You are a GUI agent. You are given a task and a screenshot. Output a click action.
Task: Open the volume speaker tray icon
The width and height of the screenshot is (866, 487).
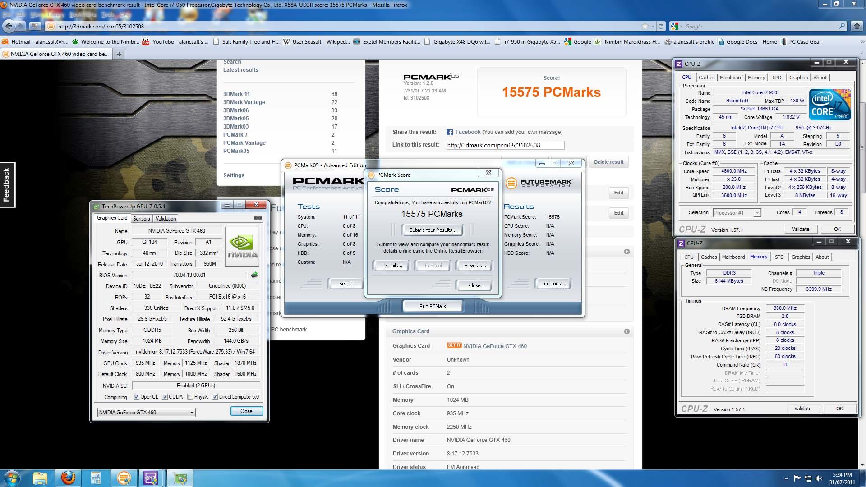(819, 478)
